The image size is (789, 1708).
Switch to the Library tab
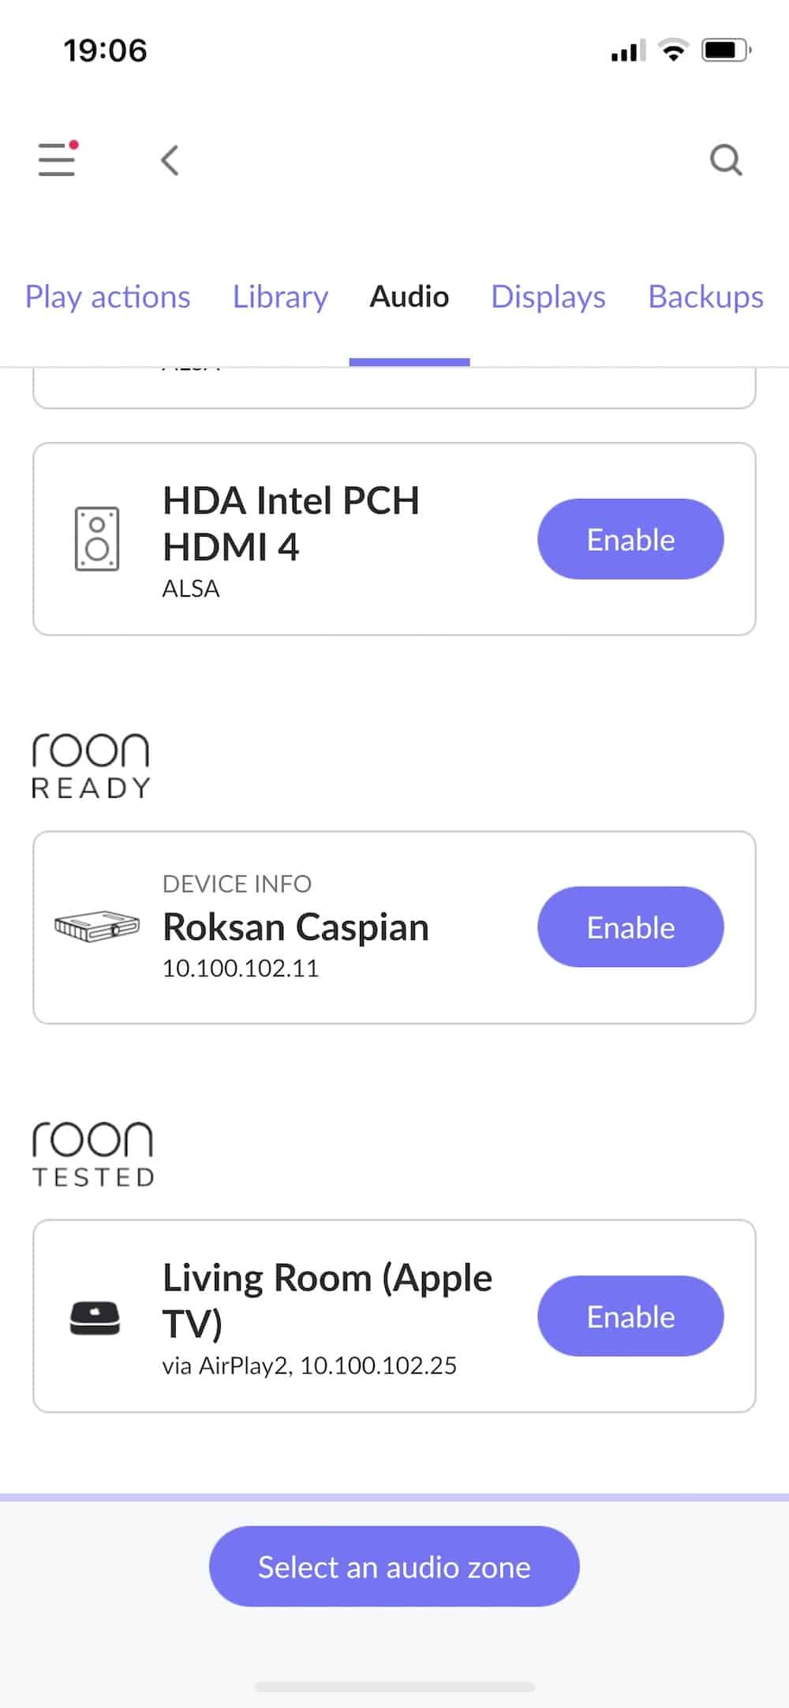click(280, 297)
